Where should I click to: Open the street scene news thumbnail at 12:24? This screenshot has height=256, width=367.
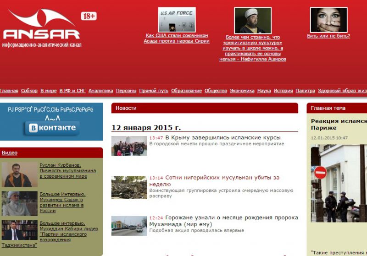click(129, 226)
